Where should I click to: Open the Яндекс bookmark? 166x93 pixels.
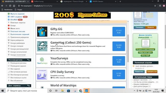(18, 10)
